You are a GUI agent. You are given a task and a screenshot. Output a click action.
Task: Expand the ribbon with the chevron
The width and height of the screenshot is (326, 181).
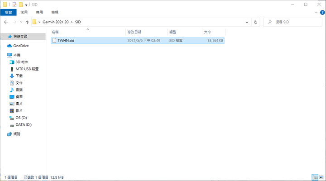coord(316,13)
